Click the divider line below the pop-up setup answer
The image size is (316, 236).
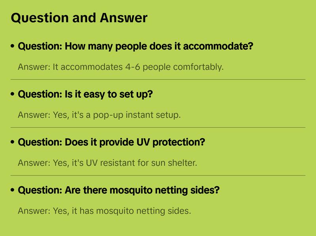click(158, 127)
